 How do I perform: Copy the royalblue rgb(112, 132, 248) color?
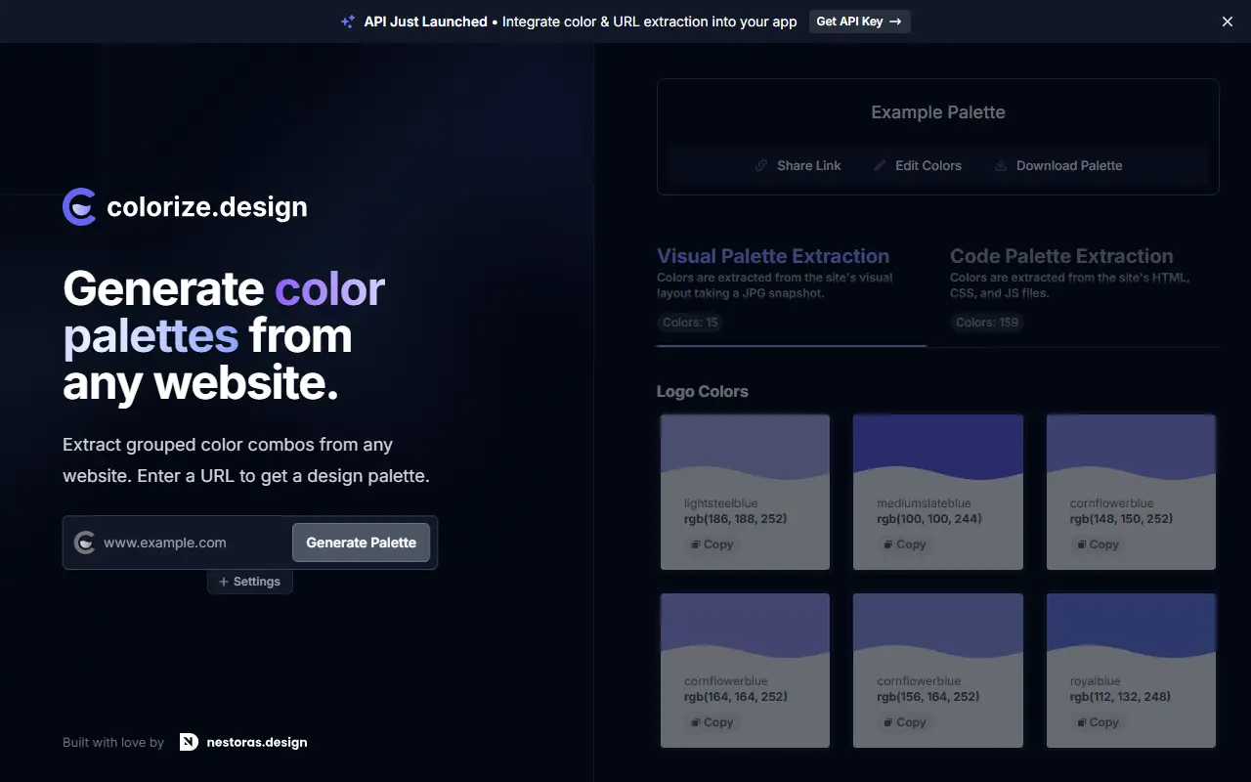point(1098,722)
